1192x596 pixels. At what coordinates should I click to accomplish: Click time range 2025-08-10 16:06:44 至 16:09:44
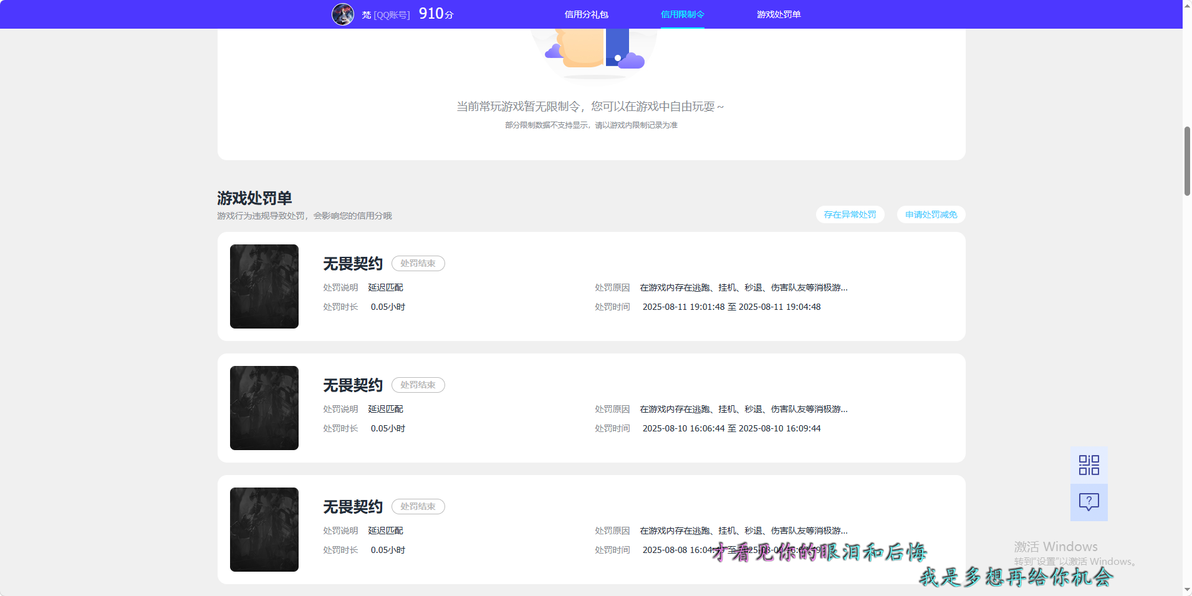click(x=731, y=428)
